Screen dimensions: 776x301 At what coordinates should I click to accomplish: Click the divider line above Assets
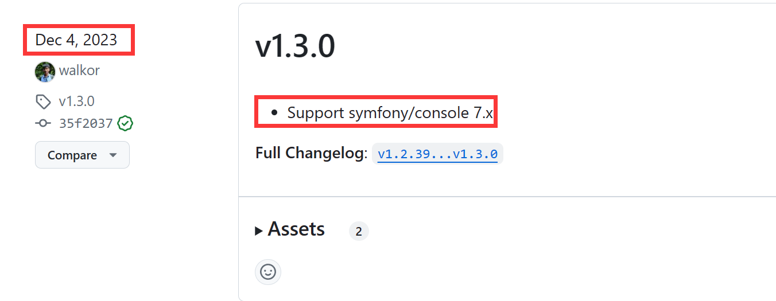click(x=507, y=197)
